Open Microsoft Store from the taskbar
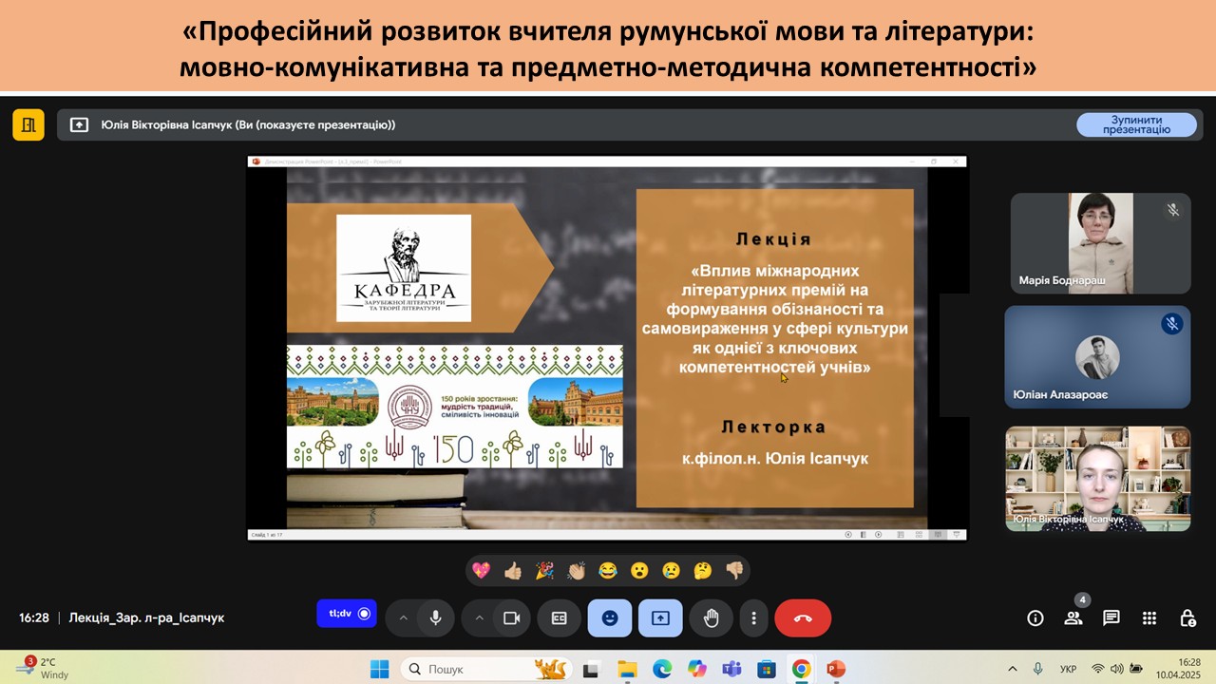1216x684 pixels. [x=767, y=669]
